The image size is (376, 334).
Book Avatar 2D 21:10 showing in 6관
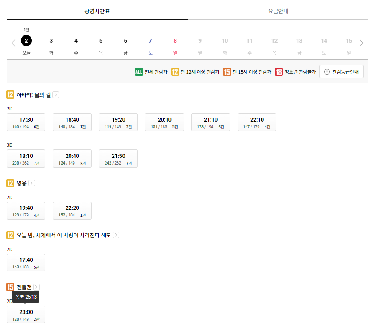[x=211, y=122]
